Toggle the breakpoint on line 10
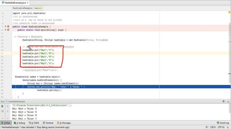Screen dimensions: 231x129 tap(8, 30)
